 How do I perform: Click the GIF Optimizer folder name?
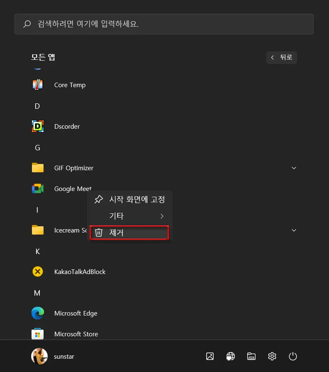pos(74,168)
